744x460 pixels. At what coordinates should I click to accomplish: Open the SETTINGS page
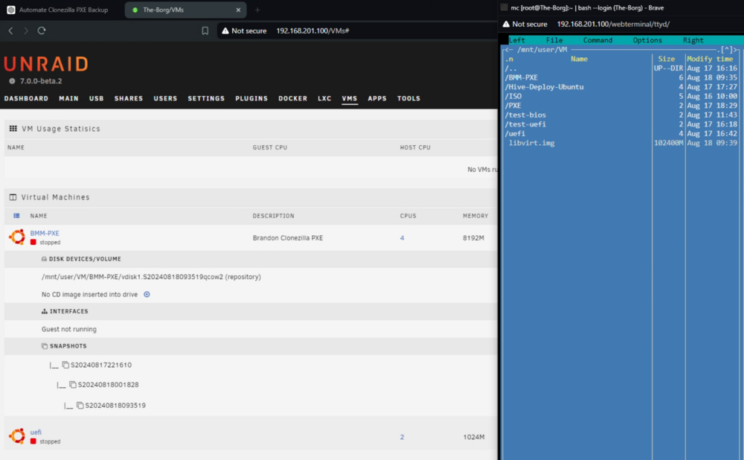click(206, 98)
